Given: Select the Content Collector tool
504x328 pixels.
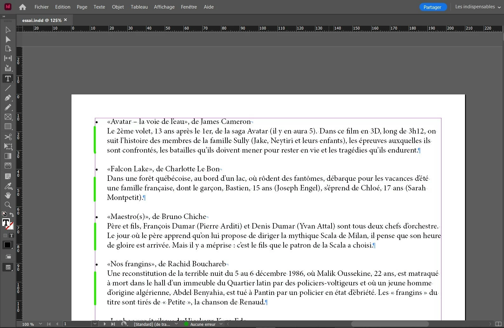Looking at the screenshot, I should click(8, 68).
